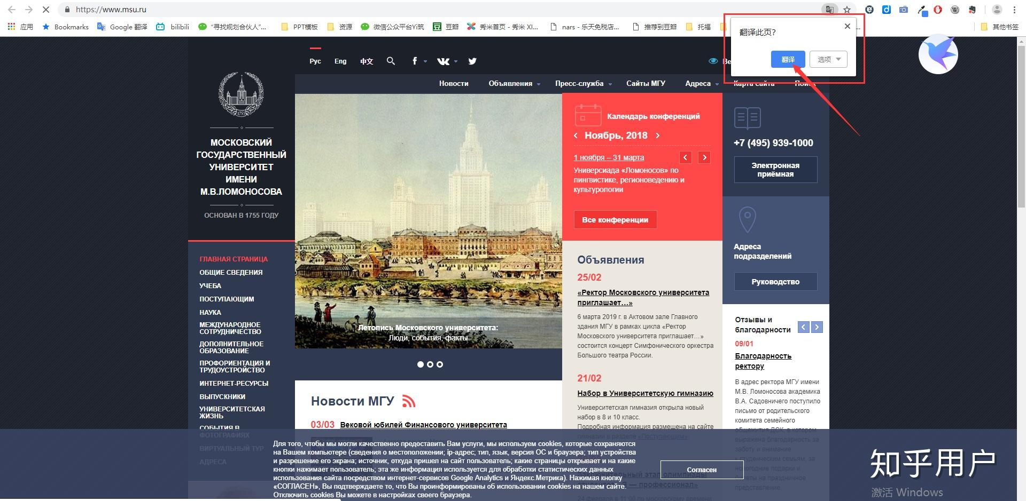The image size is (1026, 501).
Task: Open Благодарность ректору link
Action: pyautogui.click(x=763, y=361)
